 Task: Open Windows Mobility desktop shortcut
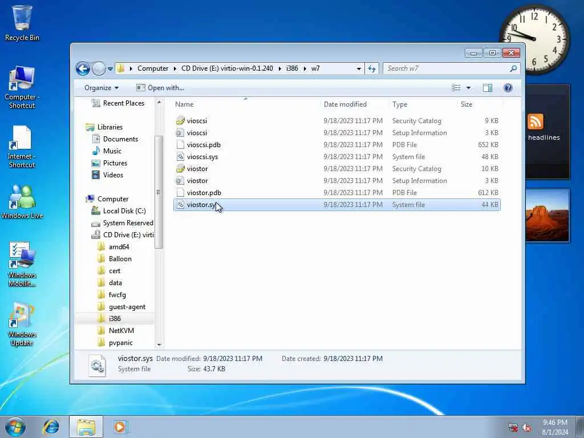(22, 264)
